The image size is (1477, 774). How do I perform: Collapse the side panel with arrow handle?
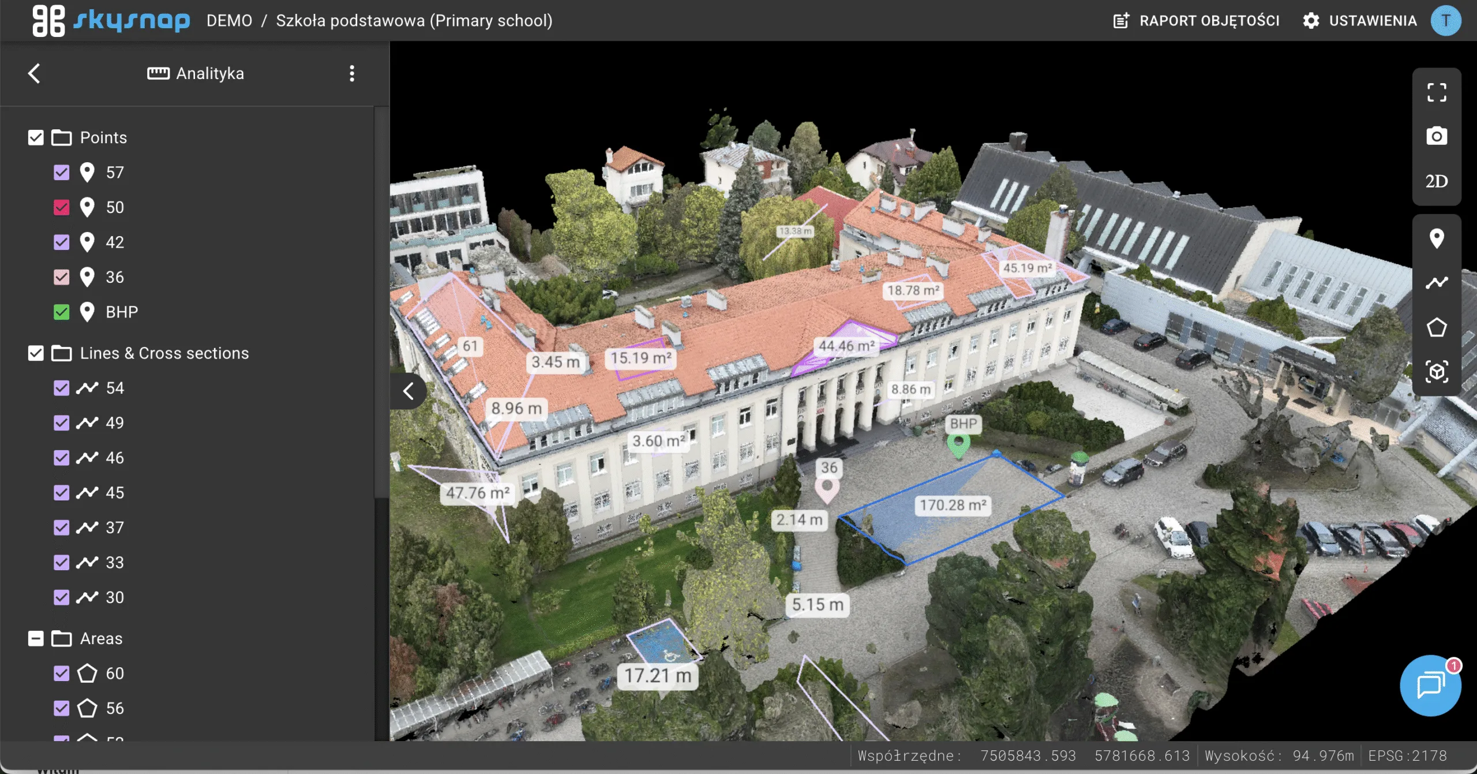click(x=408, y=391)
